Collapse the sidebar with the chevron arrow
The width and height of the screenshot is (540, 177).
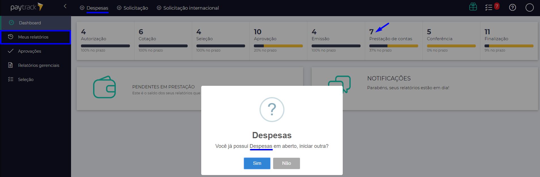tap(65, 6)
